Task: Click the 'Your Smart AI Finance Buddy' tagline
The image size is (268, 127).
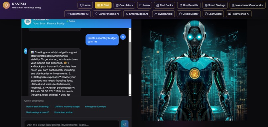Action: 27,8
